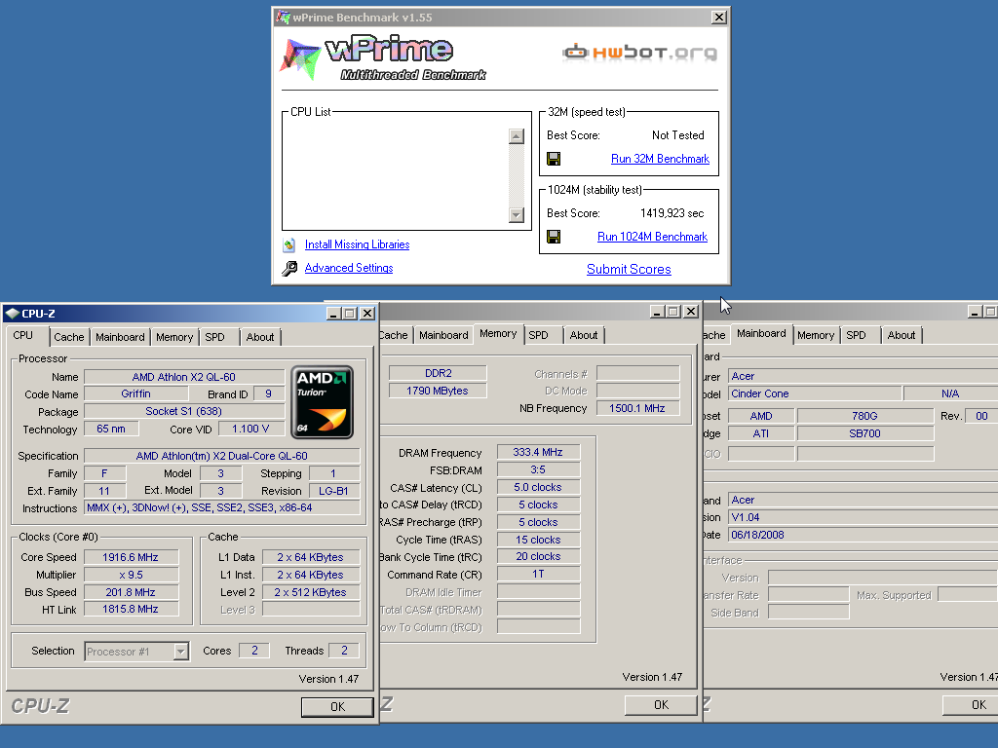Image resolution: width=998 pixels, height=748 pixels.
Task: Open About tab in front CPU-Z
Action: coord(260,337)
